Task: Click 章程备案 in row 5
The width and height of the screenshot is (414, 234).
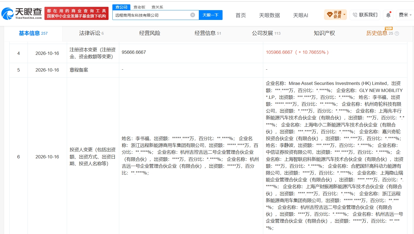Action: pyautogui.click(x=79, y=70)
